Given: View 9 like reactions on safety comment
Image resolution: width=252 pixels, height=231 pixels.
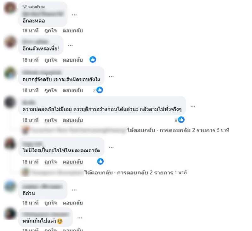Looking at the screenshot, I should [x=180, y=120].
